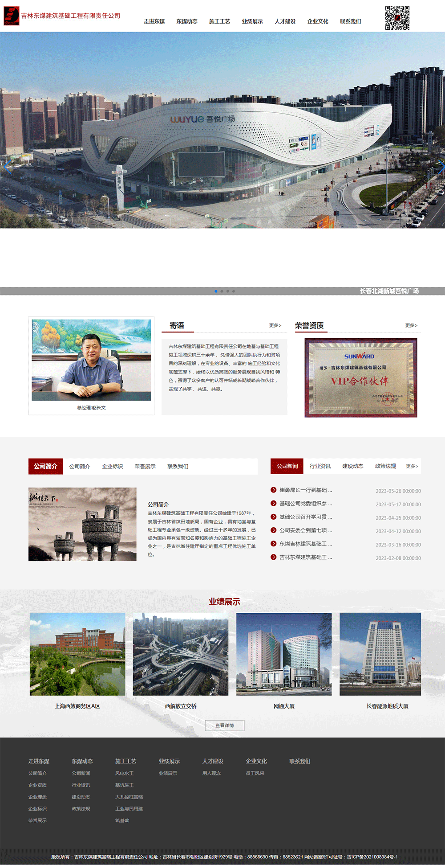Select the gray 公司简介 tab
Viewport: 445px width, 865px height.
tap(80, 467)
